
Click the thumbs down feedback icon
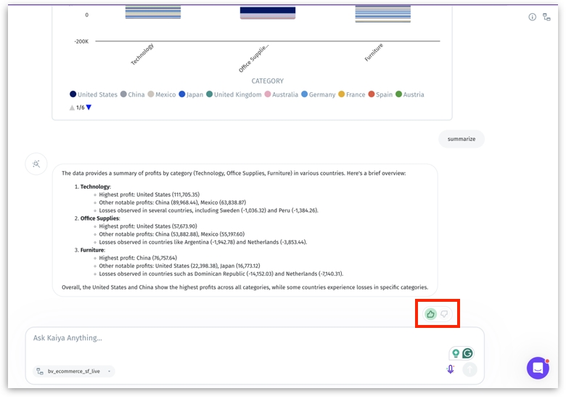tap(445, 314)
